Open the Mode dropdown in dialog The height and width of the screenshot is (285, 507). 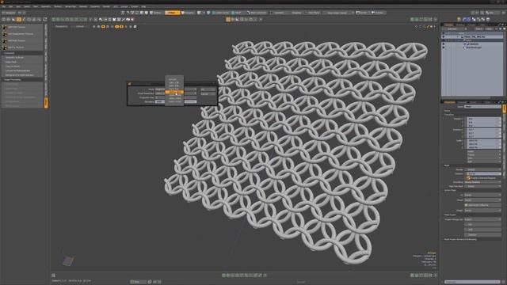[176, 89]
